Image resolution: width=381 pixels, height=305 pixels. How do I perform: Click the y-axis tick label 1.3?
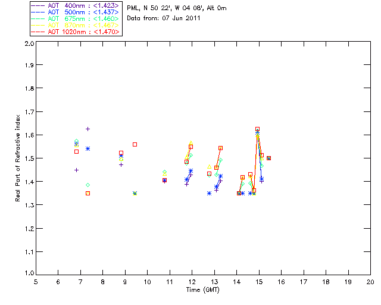pos(29,205)
